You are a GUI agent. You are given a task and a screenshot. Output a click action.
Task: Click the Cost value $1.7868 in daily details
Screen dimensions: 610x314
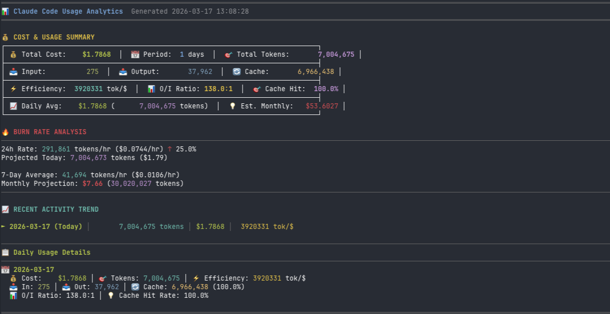click(72, 279)
